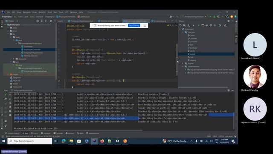Click scroll up arrow in Run console
This screenshot has width=273, height=154.
pyautogui.click(x=10, y=95)
